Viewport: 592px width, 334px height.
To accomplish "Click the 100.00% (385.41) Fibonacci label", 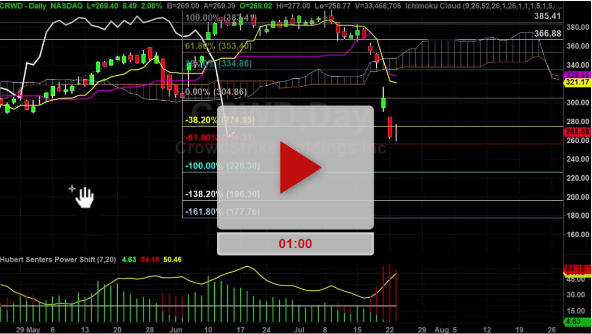I will (221, 18).
